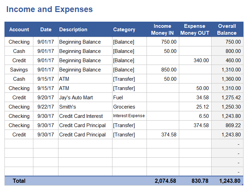Click the 850.00 income cell
This screenshot has width=248, height=190.
[169, 70]
